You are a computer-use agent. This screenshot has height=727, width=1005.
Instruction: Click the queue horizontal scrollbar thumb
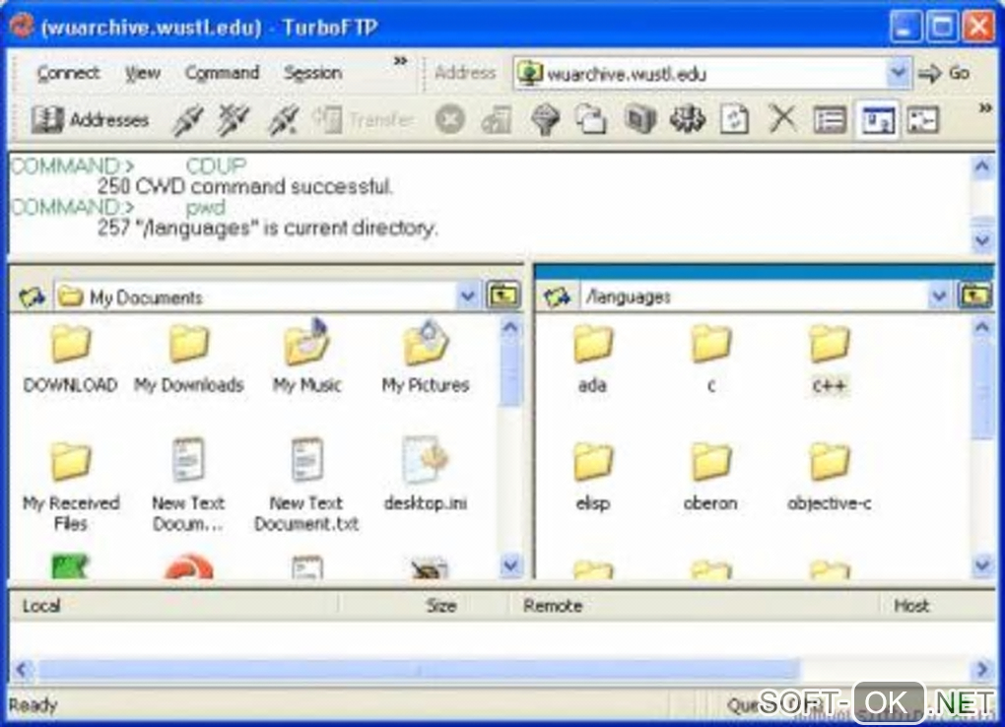(419, 670)
